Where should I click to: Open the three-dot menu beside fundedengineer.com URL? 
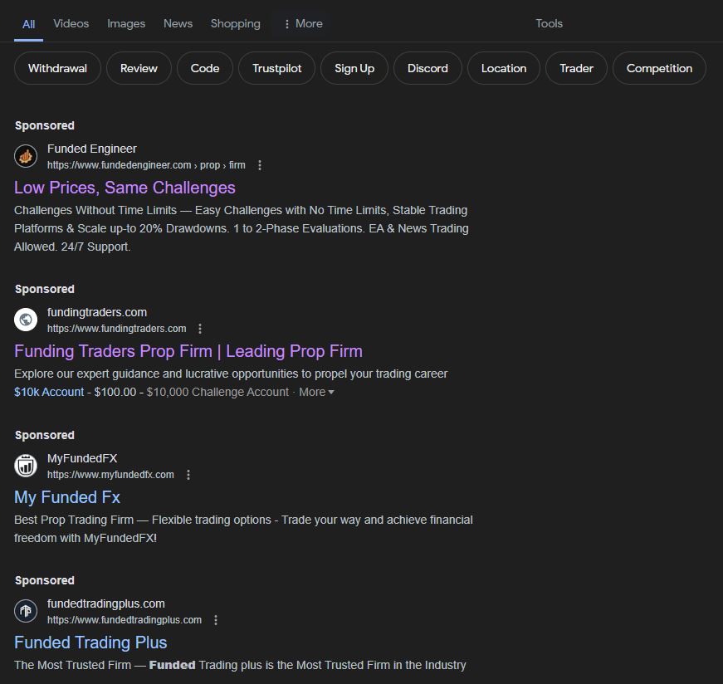260,165
